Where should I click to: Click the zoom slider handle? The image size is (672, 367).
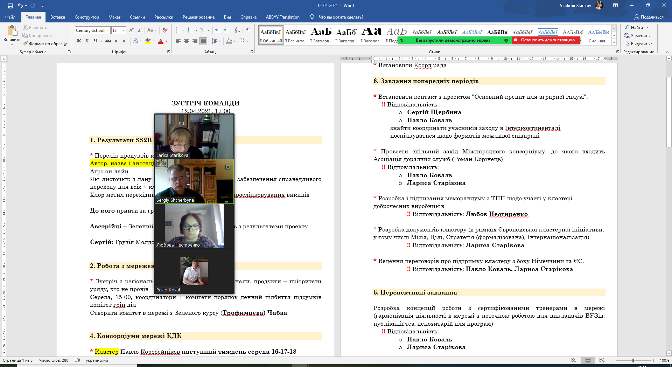[x=633, y=360]
